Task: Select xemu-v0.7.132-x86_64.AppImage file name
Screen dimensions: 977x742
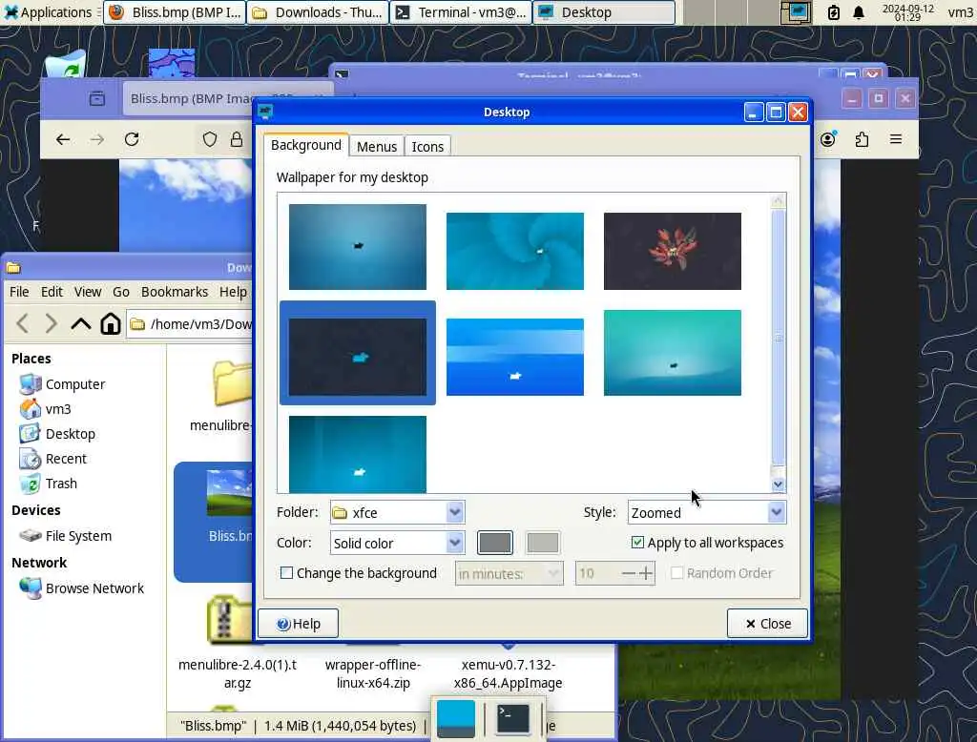Action: 508,673
